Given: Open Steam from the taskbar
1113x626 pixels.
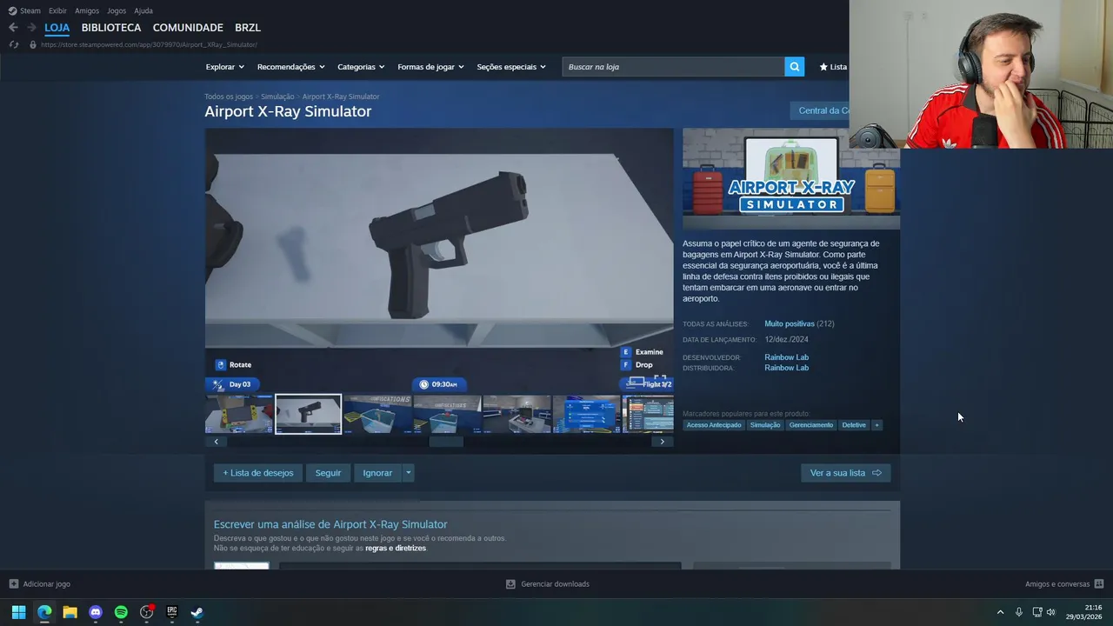Looking at the screenshot, I should 197,612.
